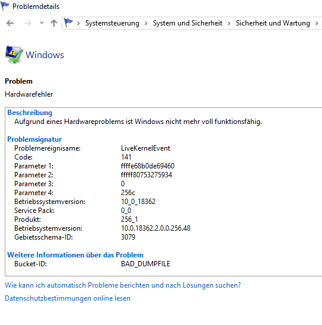Open link about automatically reporting problems

point(123,285)
